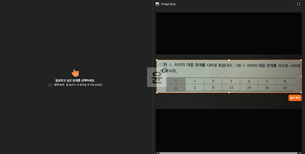Screen dimensions: 305x154
Task: Click the cell 2 in the ○ row
Action: point(213,81)
